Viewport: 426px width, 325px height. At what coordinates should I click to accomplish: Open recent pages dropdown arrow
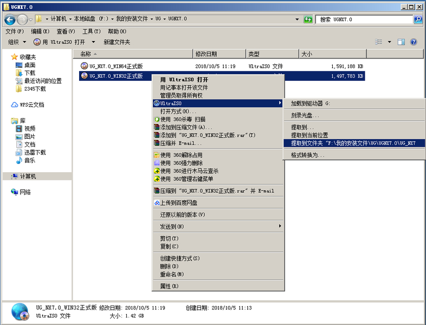pyautogui.click(x=31, y=19)
